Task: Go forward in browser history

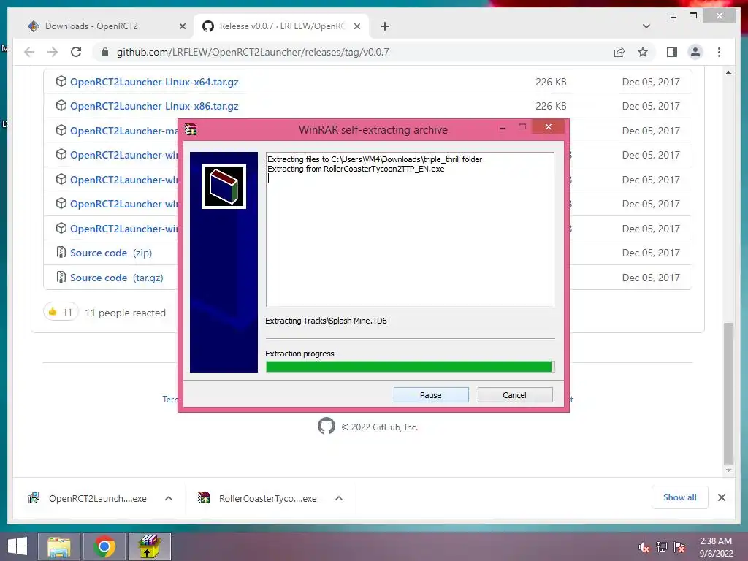Action: [x=53, y=52]
